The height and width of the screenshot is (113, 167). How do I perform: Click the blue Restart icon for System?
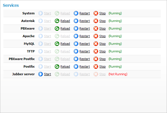pyautogui.click(x=76, y=13)
